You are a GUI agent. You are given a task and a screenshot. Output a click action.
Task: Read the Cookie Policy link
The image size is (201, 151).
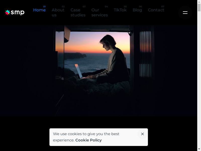[x=88, y=140]
